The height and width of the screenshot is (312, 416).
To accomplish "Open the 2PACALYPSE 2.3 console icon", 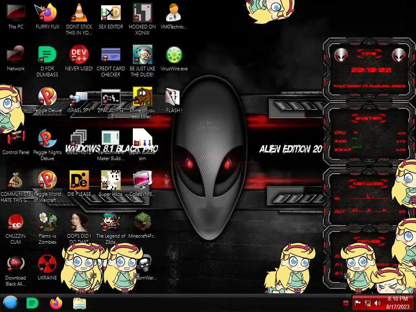I will (x=110, y=97).
